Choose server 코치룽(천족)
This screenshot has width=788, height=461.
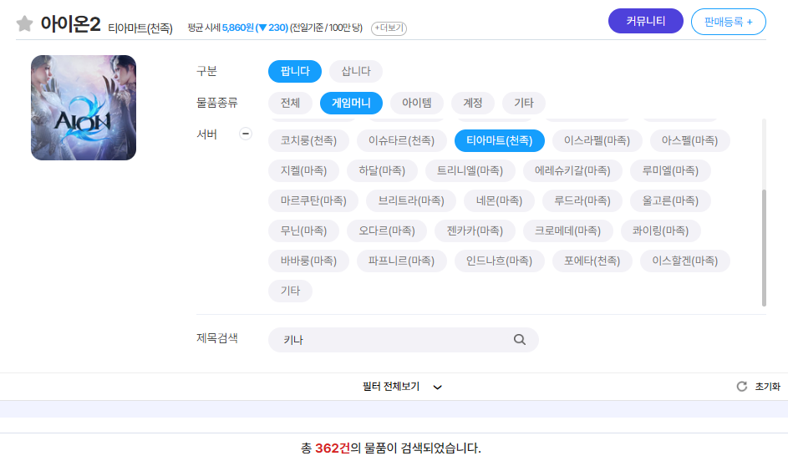(308, 140)
